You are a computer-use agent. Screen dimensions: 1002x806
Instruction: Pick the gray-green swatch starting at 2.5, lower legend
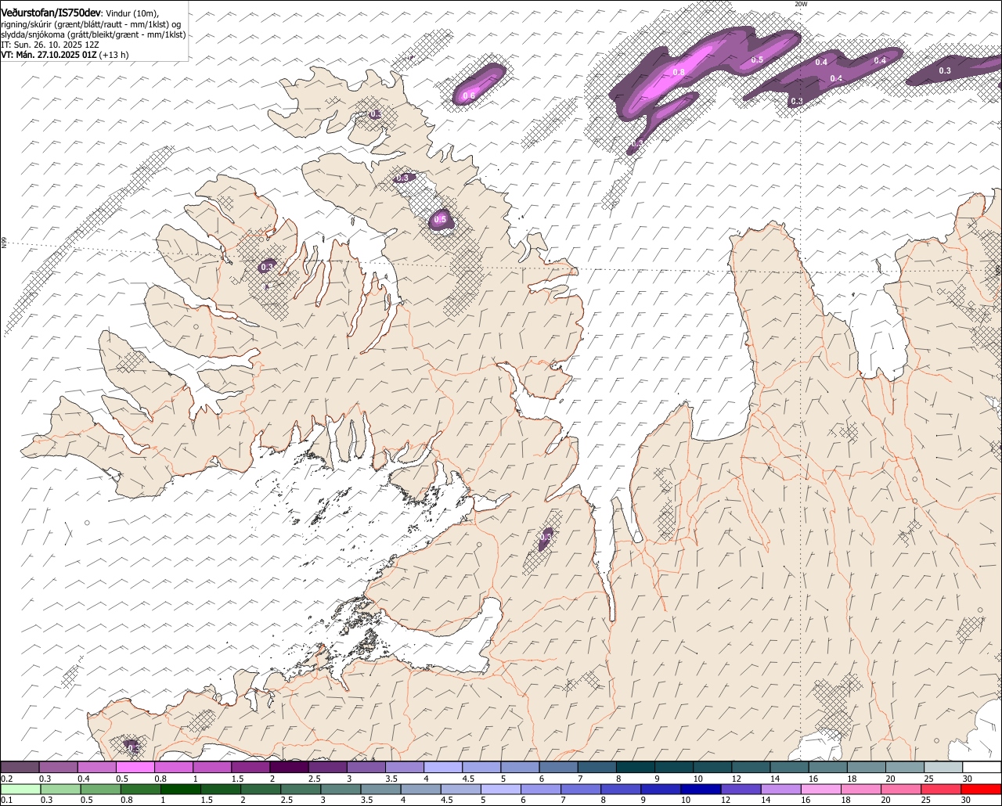point(301,790)
